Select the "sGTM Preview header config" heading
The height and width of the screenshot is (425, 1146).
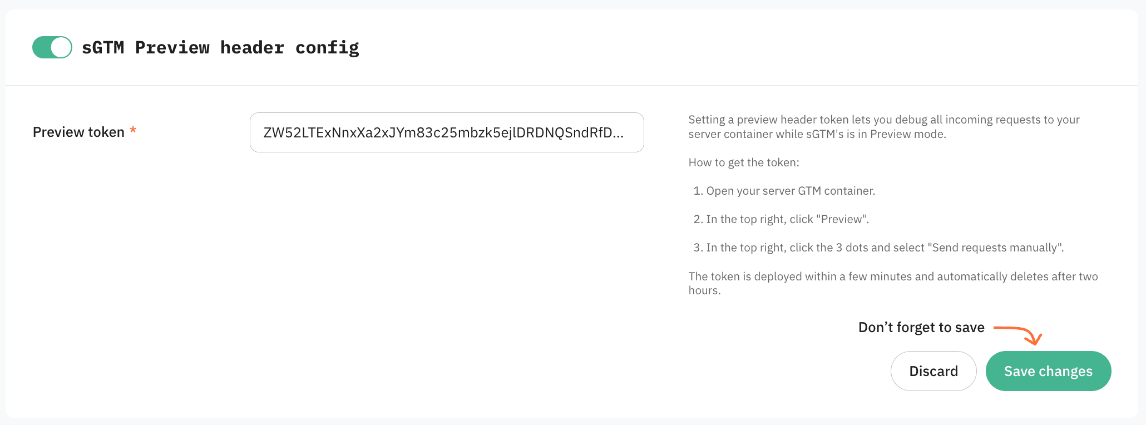(x=220, y=48)
